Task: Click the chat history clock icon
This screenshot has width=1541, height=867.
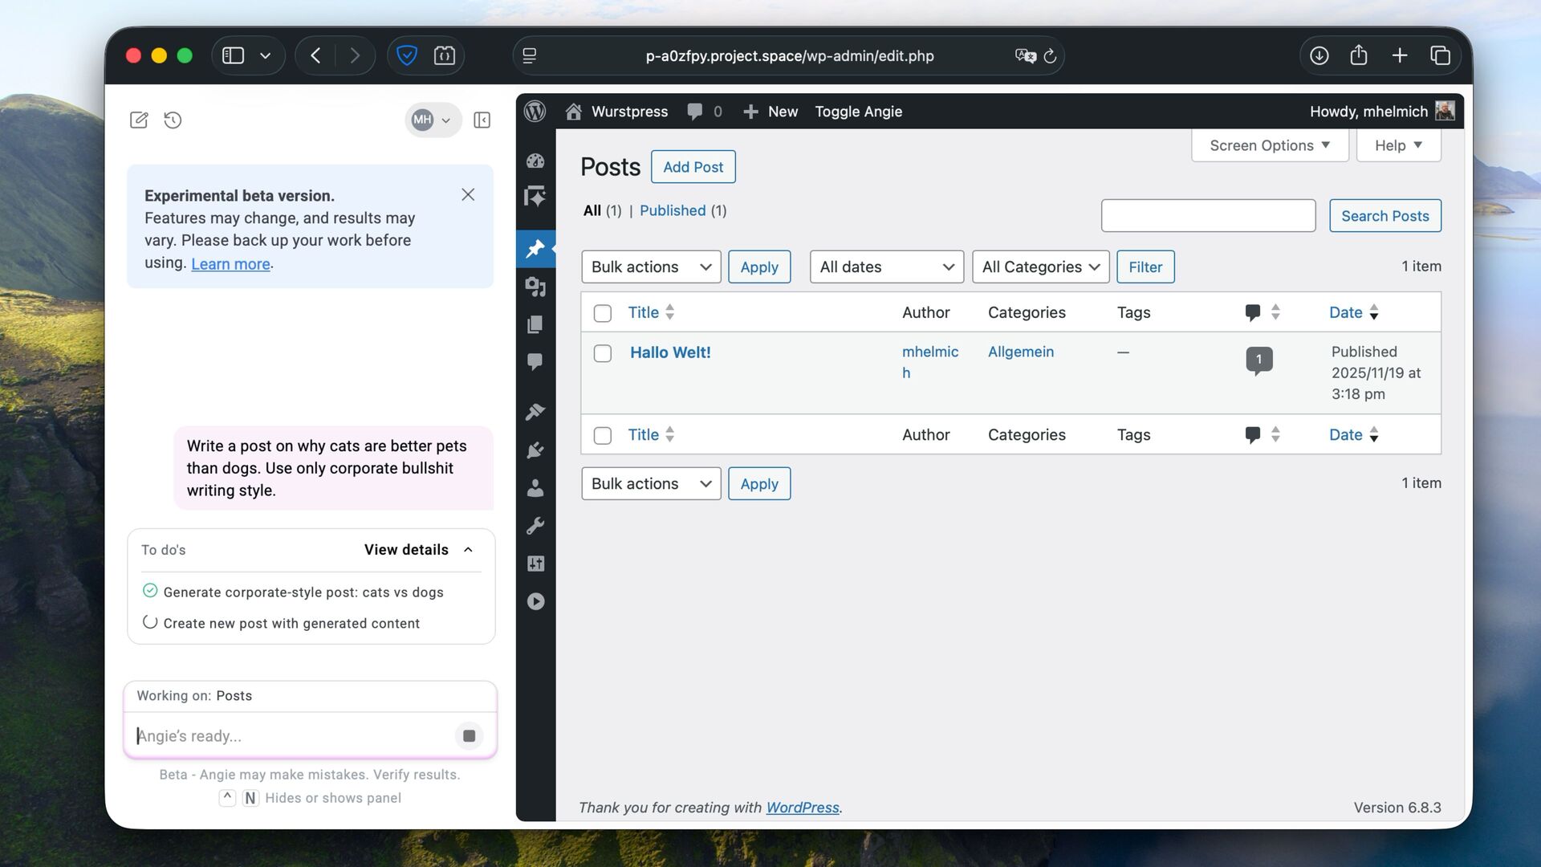Action: (173, 120)
